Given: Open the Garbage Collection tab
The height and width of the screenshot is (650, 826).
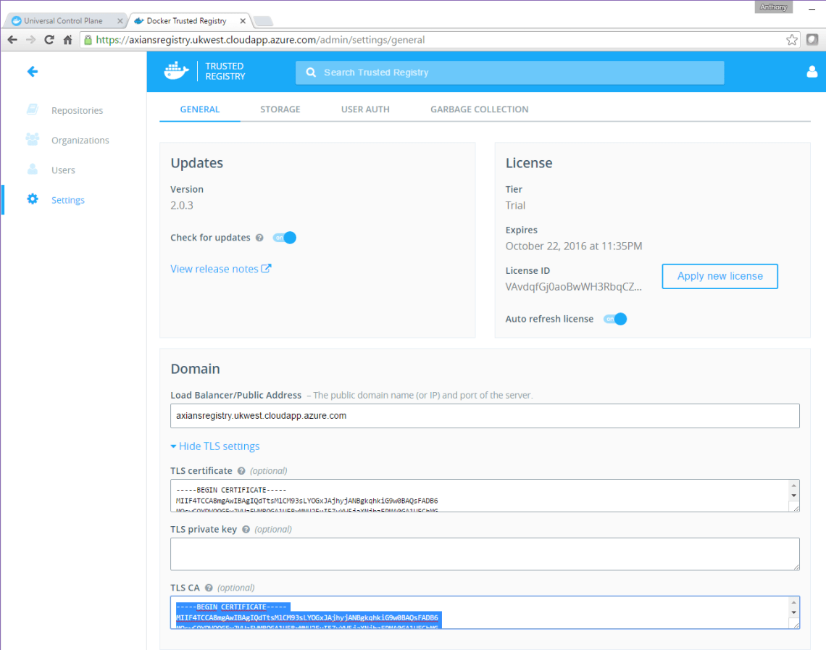Looking at the screenshot, I should (479, 109).
